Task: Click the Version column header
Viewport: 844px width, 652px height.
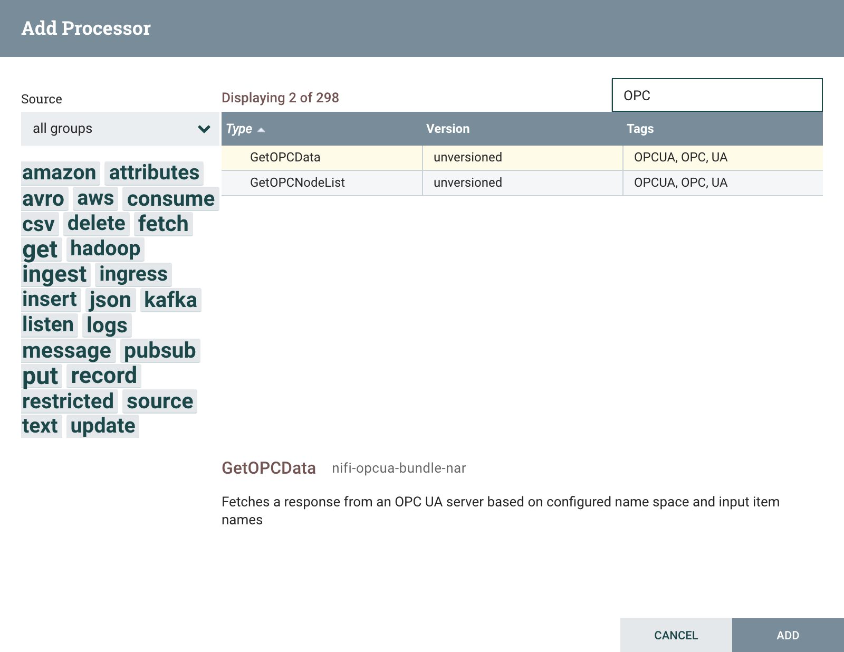Action: tap(449, 128)
